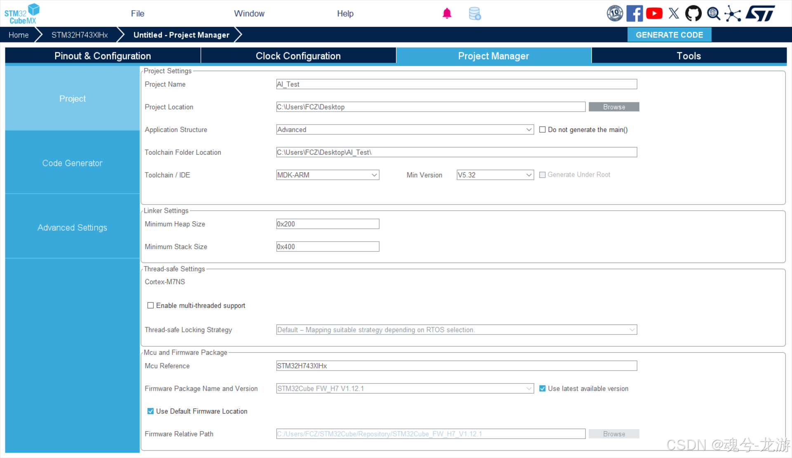
Task: Click the 10-year anniversary badge icon
Action: tap(614, 13)
